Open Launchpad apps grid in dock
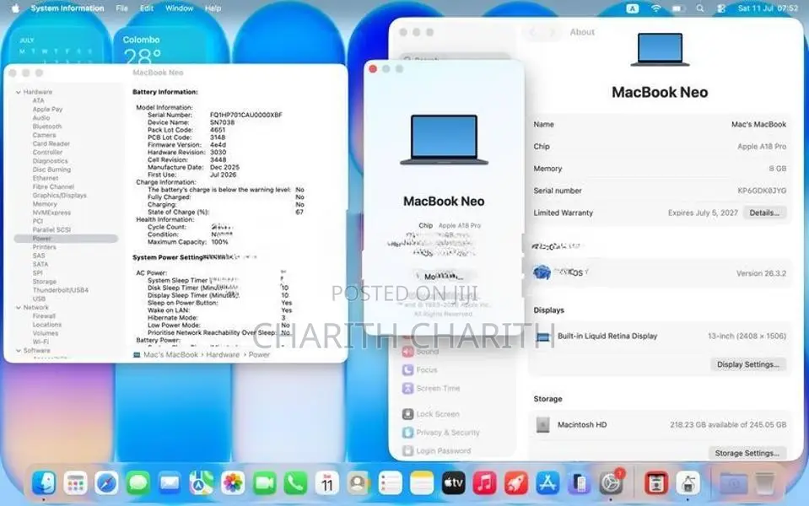The height and width of the screenshot is (506, 809). 75,483
